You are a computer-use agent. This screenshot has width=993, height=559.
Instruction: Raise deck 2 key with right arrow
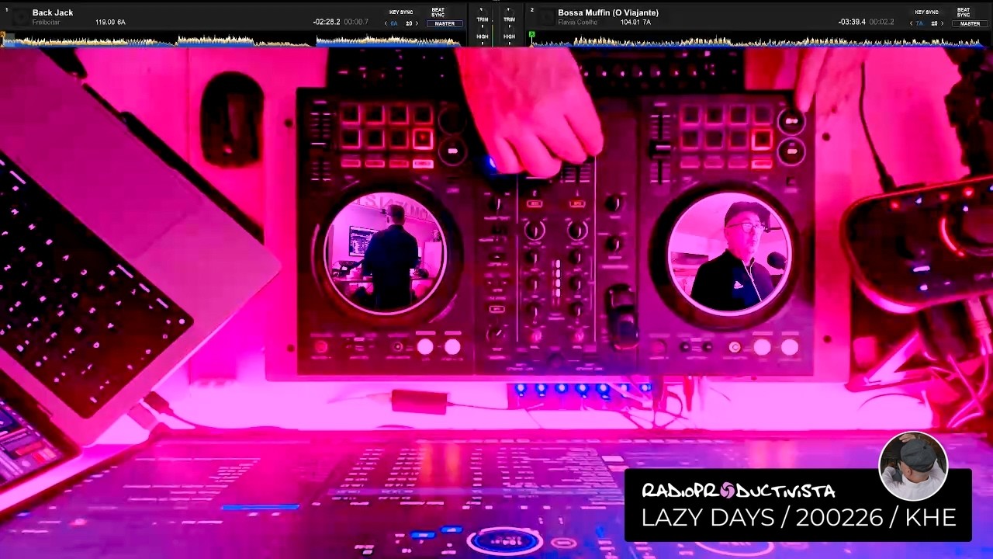point(942,23)
